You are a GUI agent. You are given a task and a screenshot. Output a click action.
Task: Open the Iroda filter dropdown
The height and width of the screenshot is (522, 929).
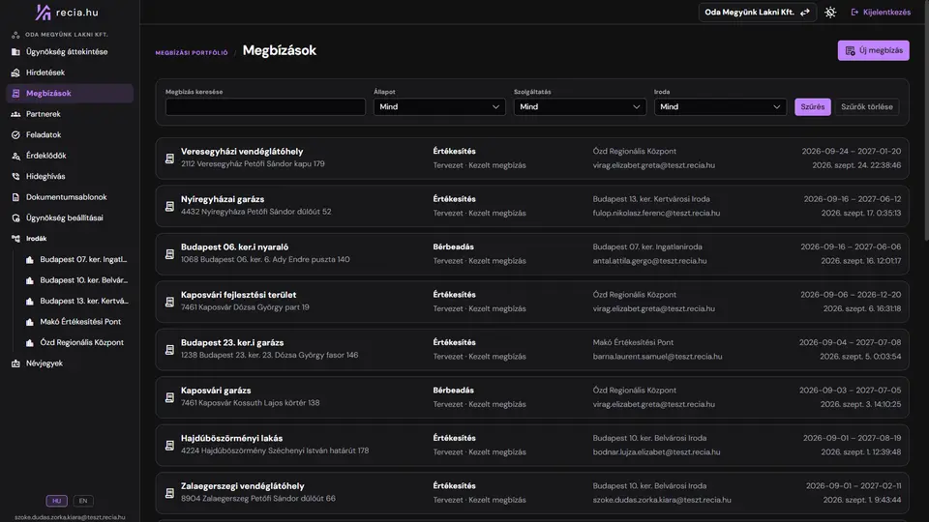coord(720,107)
